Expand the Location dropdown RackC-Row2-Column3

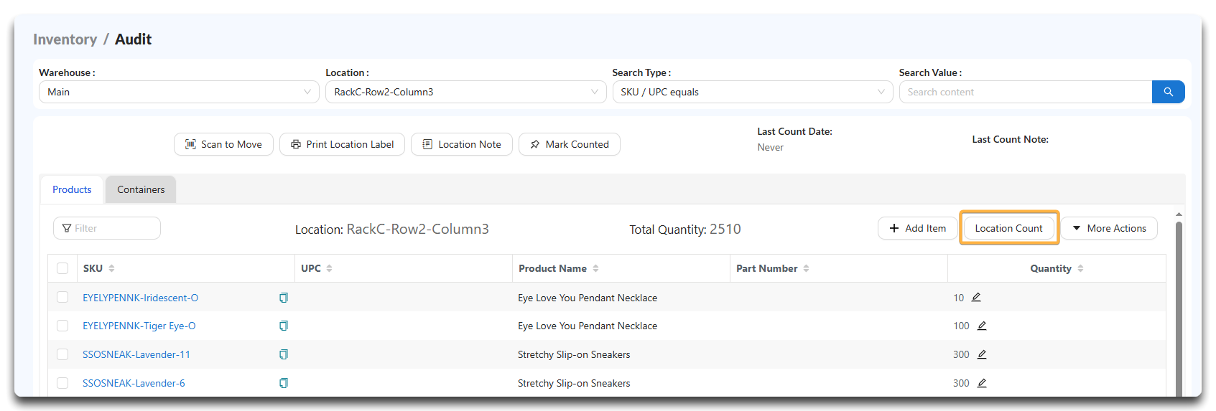tap(465, 92)
